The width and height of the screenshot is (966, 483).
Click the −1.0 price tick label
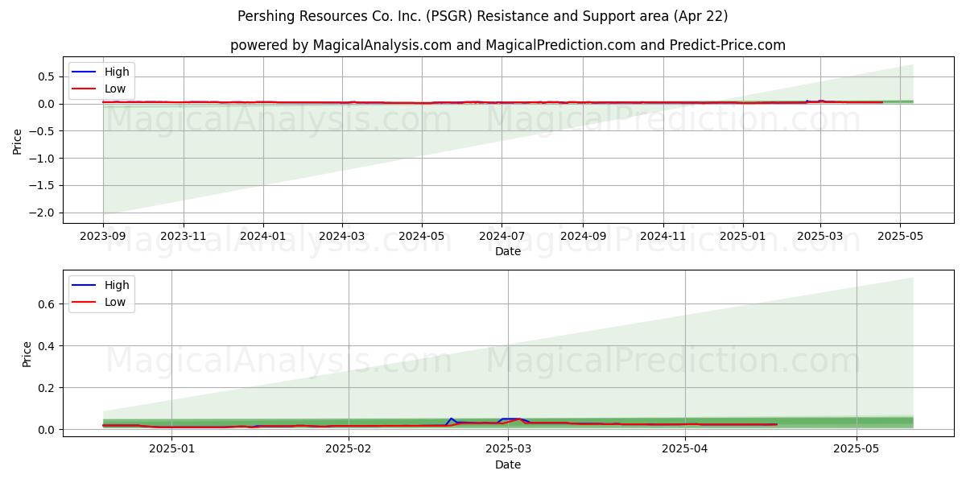click(x=41, y=158)
